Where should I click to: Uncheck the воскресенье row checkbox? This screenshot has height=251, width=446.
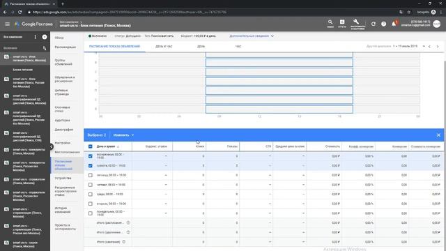[91, 156]
